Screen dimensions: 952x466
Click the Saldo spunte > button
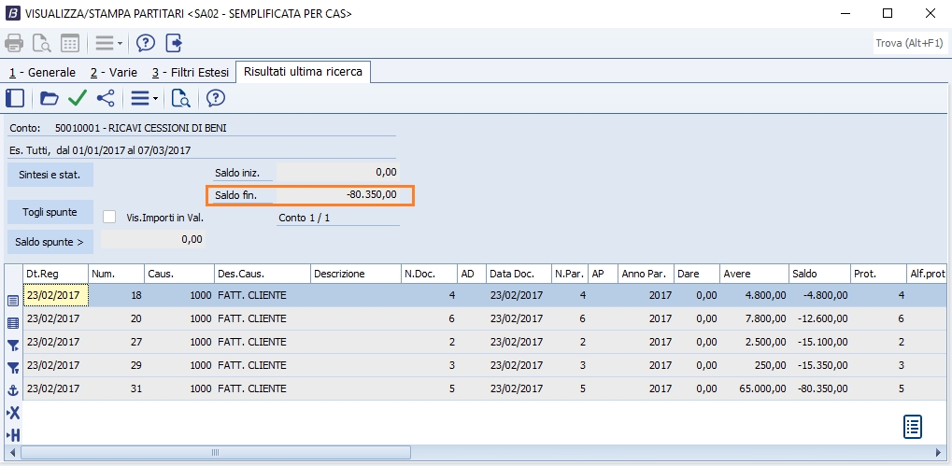tap(50, 242)
